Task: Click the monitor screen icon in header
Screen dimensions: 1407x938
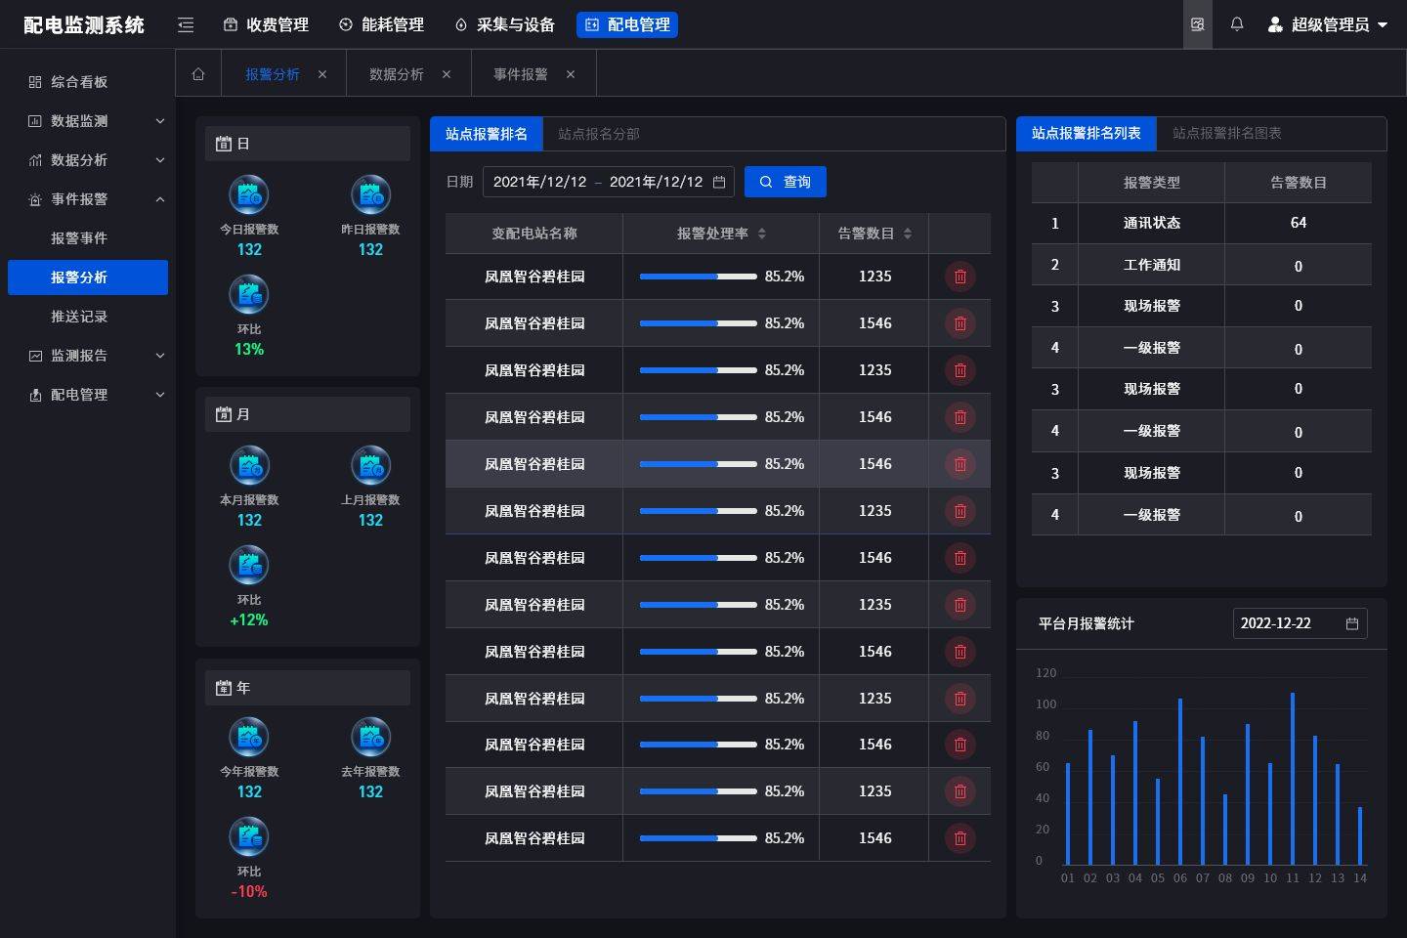Action: (x=1197, y=24)
